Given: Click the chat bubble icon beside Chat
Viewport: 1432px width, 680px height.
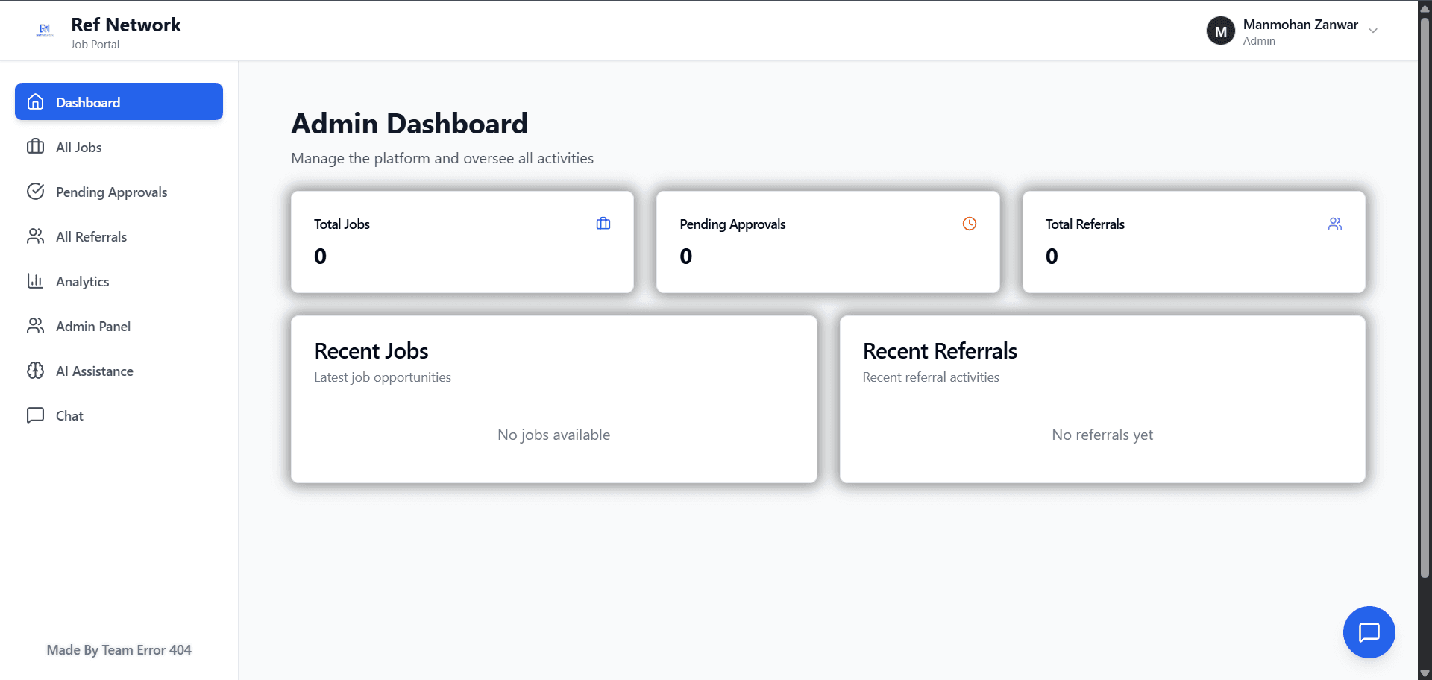Looking at the screenshot, I should pyautogui.click(x=36, y=415).
